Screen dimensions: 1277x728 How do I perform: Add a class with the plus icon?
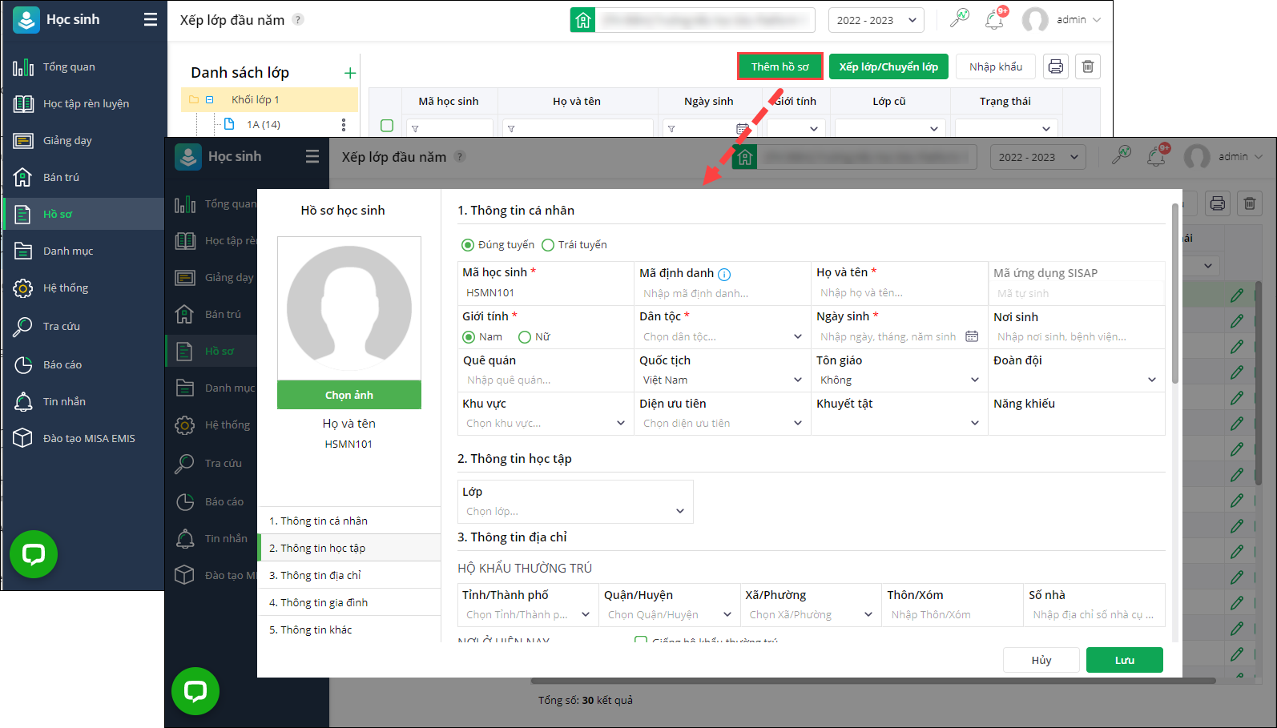click(x=350, y=73)
